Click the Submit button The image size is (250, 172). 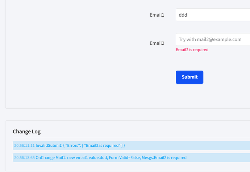pos(189,77)
